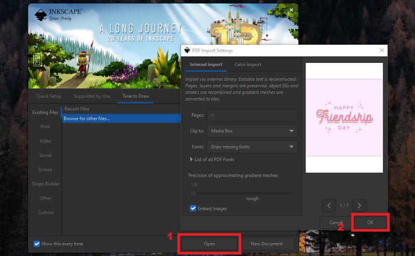Image resolution: width=415 pixels, height=256 pixels.
Task: Toggle Show this every time checkbox
Action: pos(36,244)
